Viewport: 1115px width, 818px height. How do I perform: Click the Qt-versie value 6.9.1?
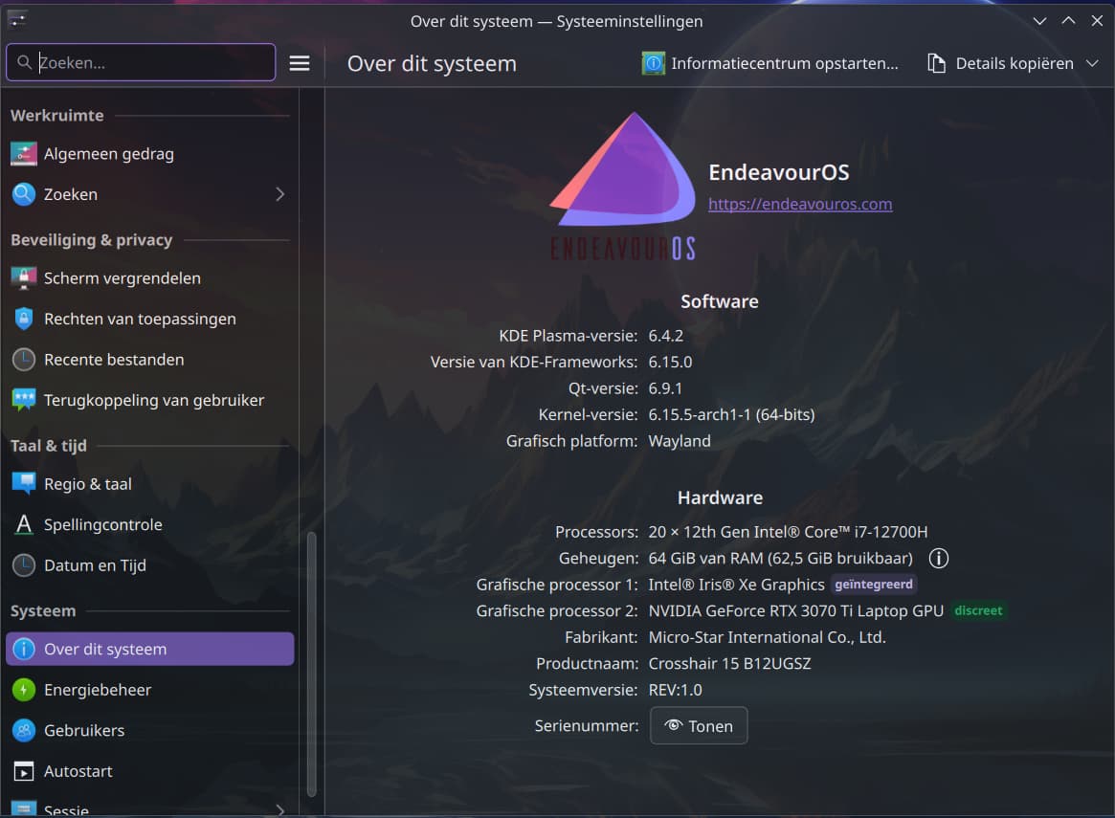[665, 388]
